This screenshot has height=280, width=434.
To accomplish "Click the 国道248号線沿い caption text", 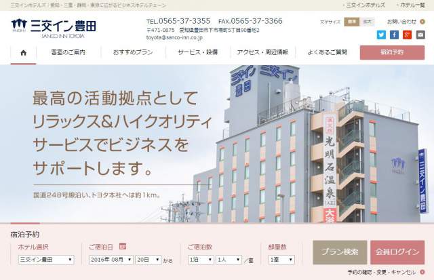I will click(97, 195).
